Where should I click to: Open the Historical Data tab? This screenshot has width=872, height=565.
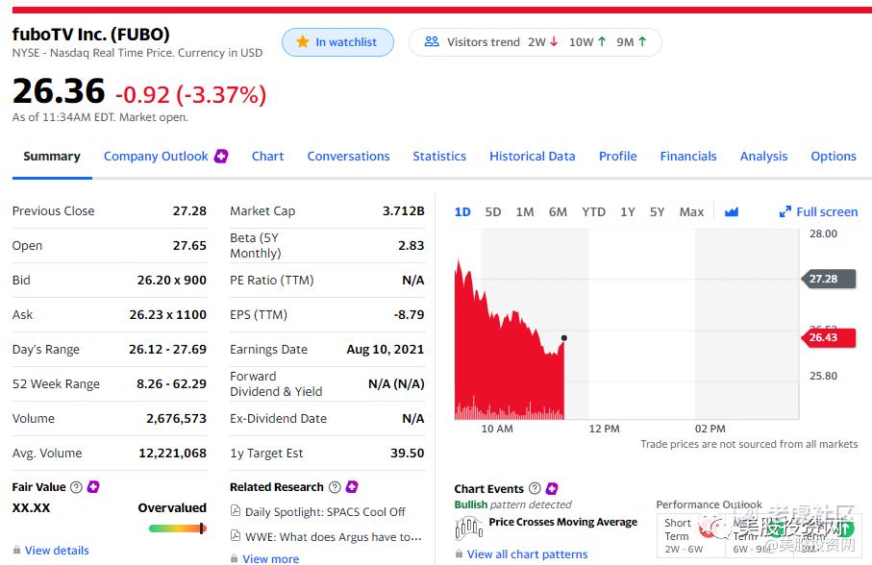tap(533, 156)
